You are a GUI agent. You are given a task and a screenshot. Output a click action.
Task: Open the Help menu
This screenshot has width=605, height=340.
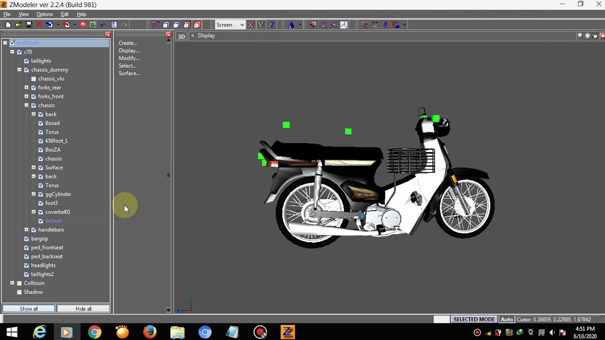(x=82, y=14)
